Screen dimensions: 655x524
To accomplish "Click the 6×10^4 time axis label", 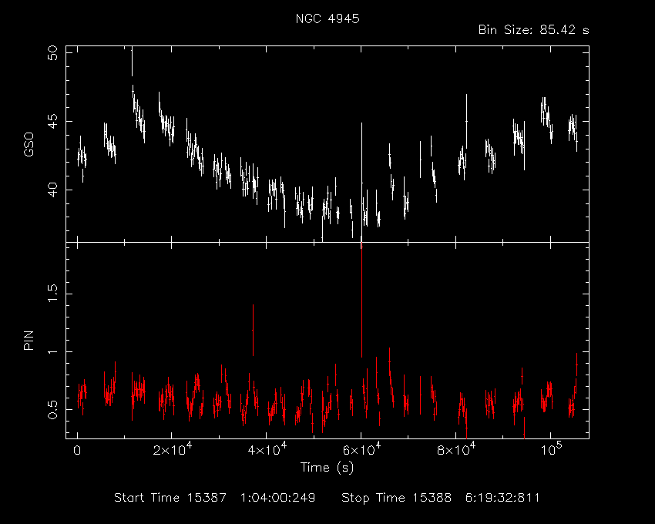I will point(361,448).
